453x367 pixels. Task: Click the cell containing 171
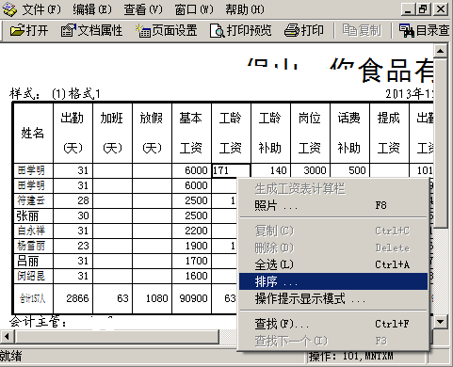click(x=231, y=170)
